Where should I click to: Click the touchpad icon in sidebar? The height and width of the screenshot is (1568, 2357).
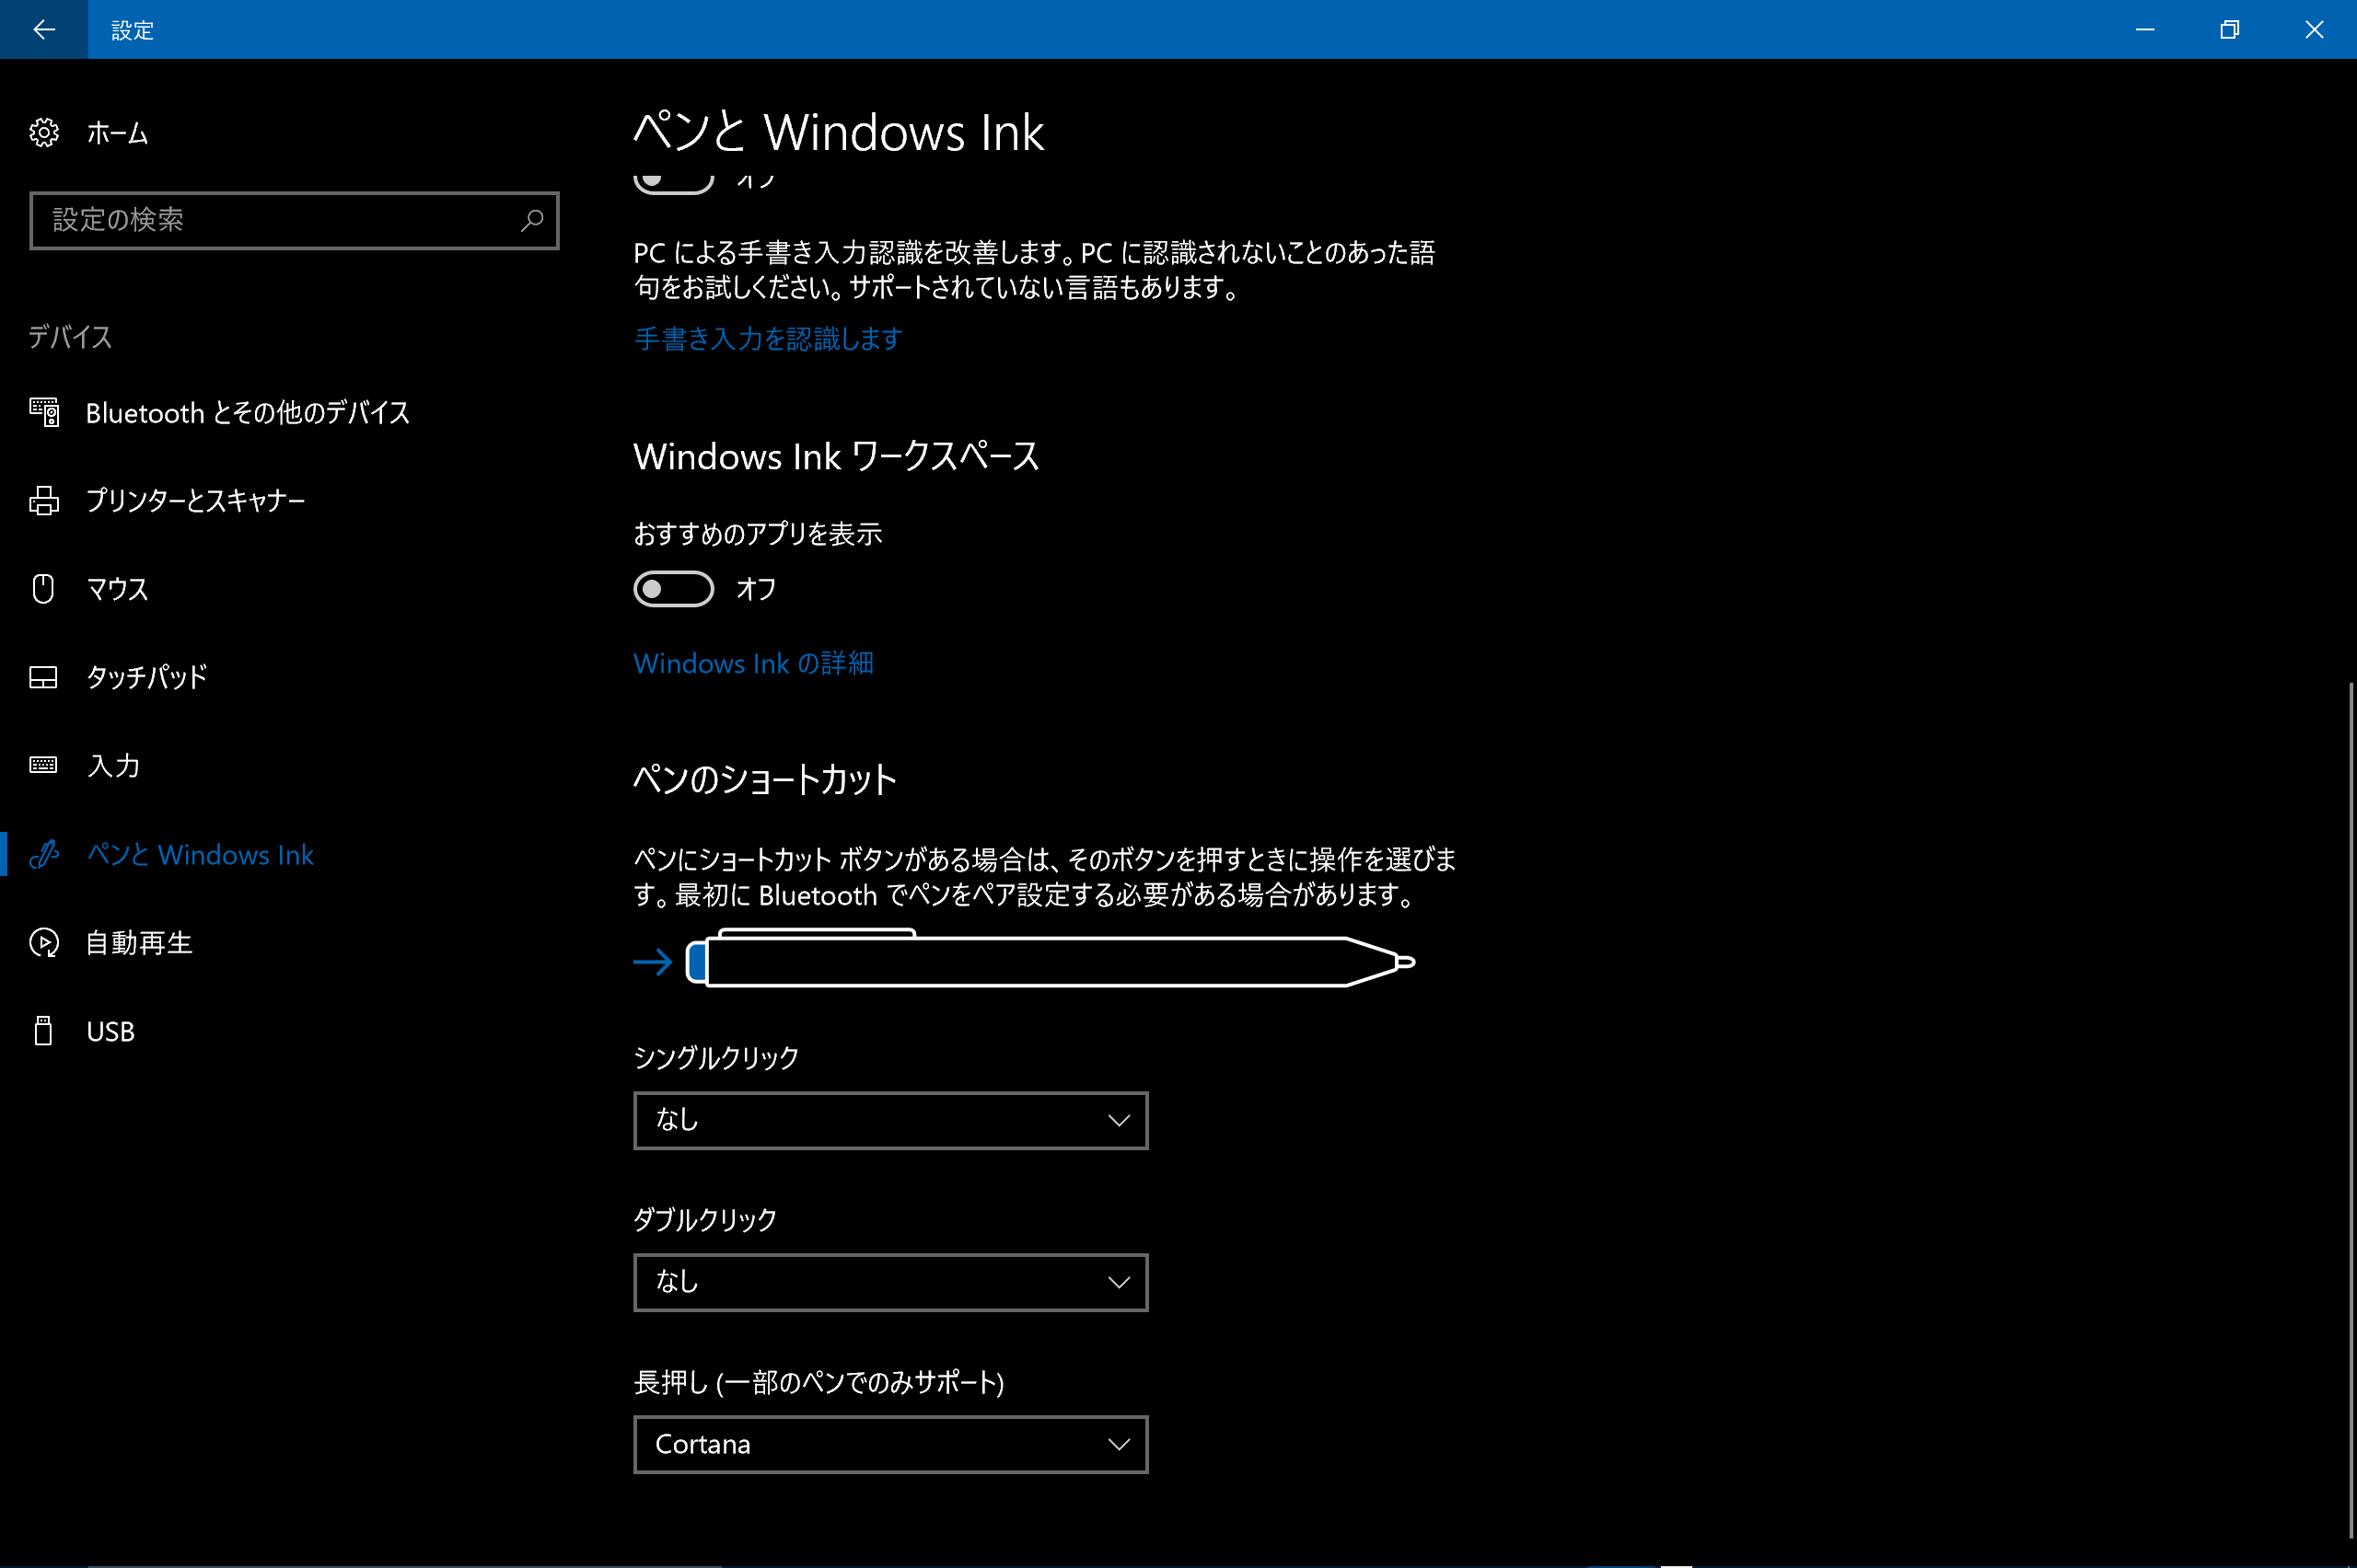coord(44,677)
